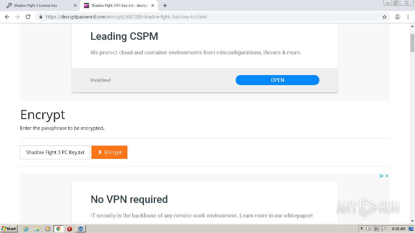
Task: Open the Word taskbar icon
Action: point(80,229)
